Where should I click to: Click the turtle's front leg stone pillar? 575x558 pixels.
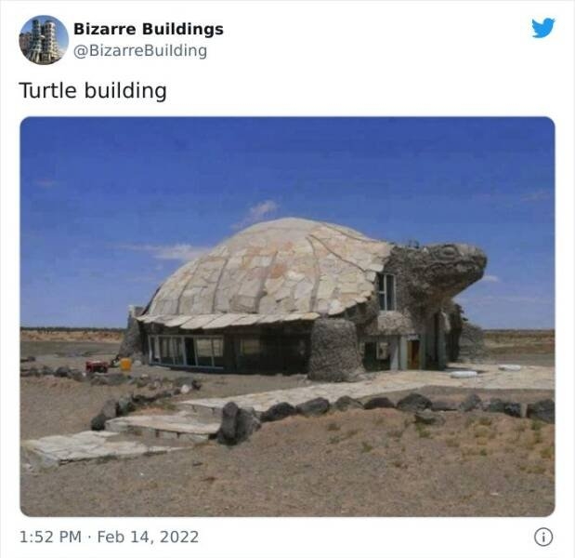tap(333, 349)
